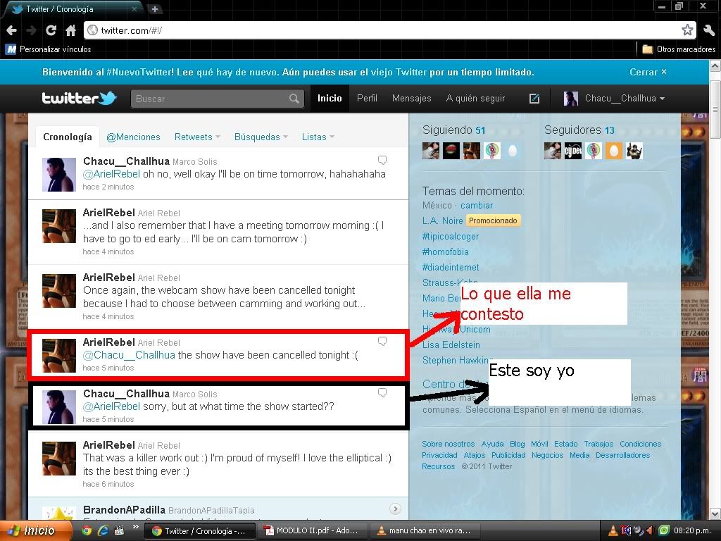Viewport: 721px width, 541px height.
Task: Switch to the @Menciones tab
Action: tap(133, 137)
